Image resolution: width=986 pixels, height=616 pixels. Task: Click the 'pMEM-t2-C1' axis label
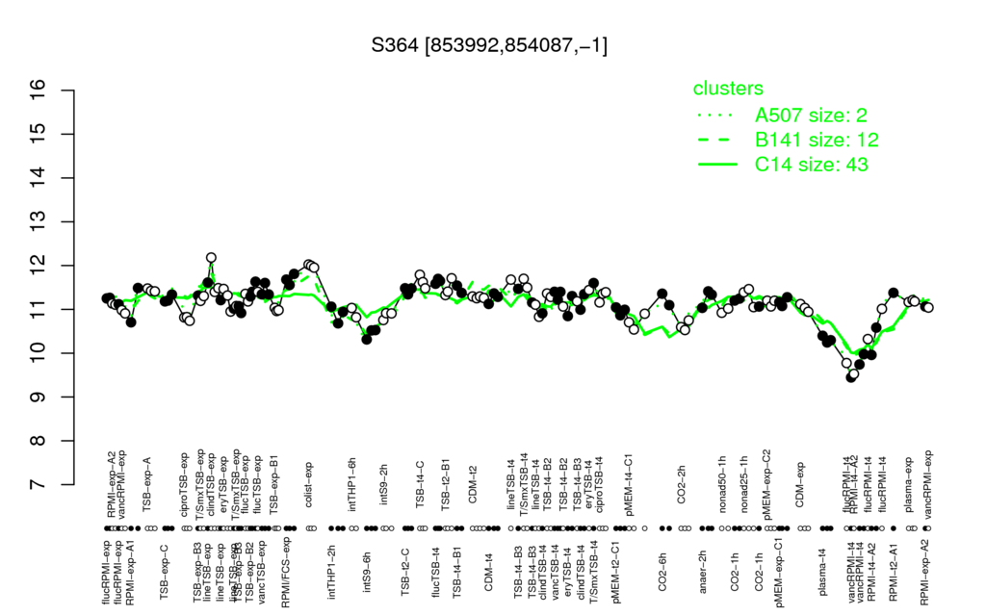coord(615,571)
